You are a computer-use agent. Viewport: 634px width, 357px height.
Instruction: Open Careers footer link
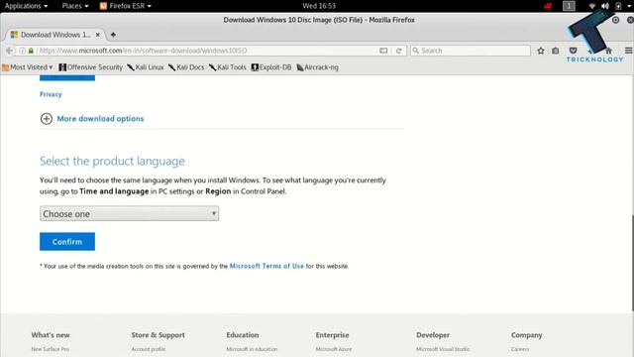(520, 349)
